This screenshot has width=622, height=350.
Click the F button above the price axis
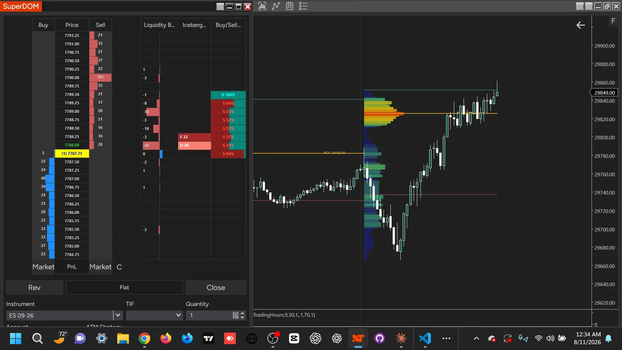pyautogui.click(x=614, y=21)
